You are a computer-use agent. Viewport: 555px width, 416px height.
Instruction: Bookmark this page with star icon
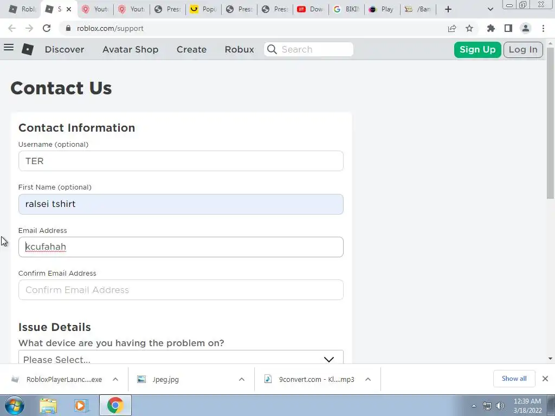pyautogui.click(x=469, y=28)
